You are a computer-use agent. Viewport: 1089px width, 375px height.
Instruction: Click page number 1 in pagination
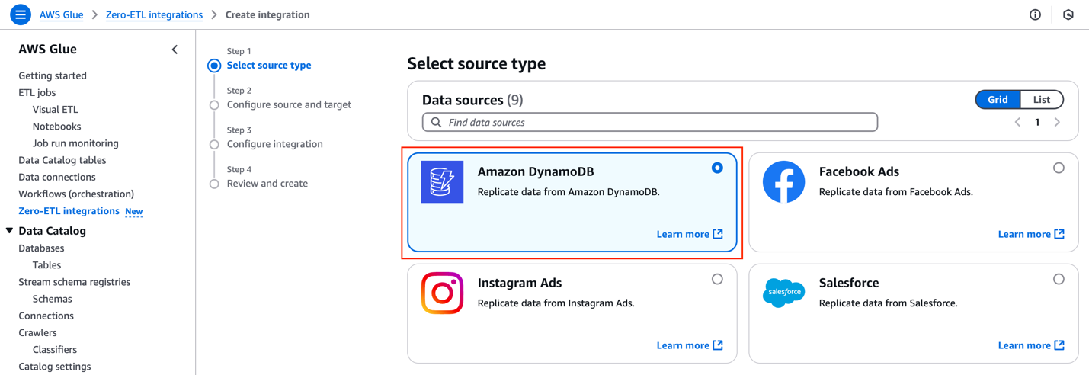click(1037, 122)
